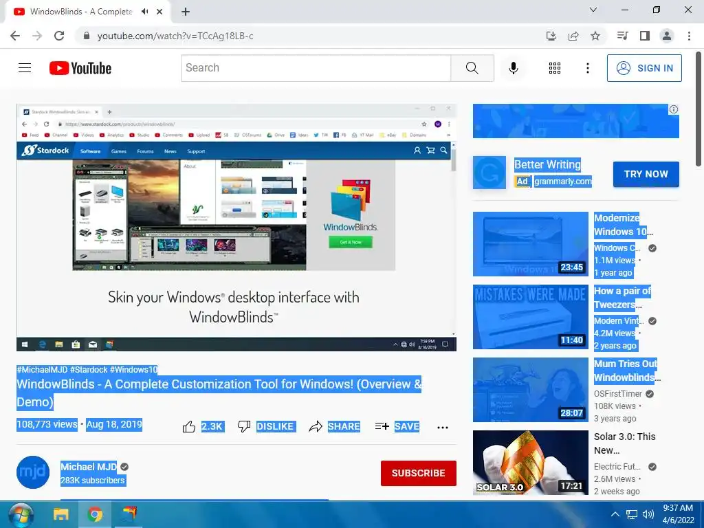Toggle the Chrome side panel icon
Screen dimensions: 704x528
(x=645, y=36)
